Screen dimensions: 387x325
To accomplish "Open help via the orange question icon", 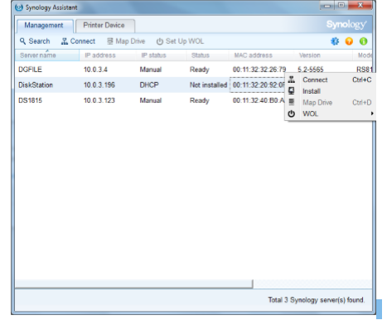I will (x=349, y=41).
